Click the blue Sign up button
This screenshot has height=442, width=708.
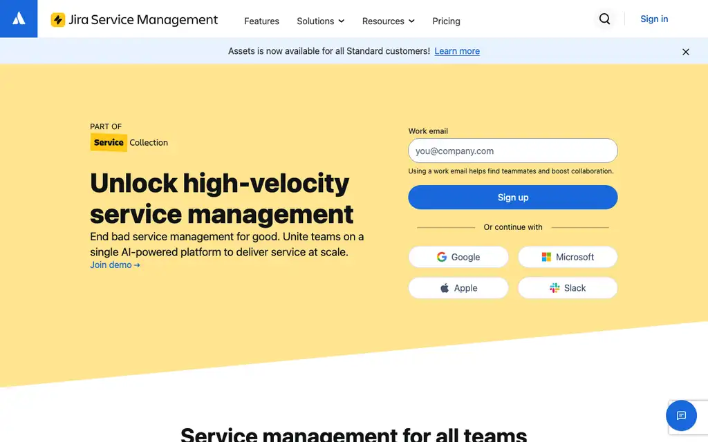pos(512,197)
